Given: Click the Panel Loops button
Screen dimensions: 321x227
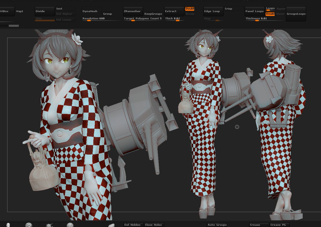Looking at the screenshot, I should (255, 11).
